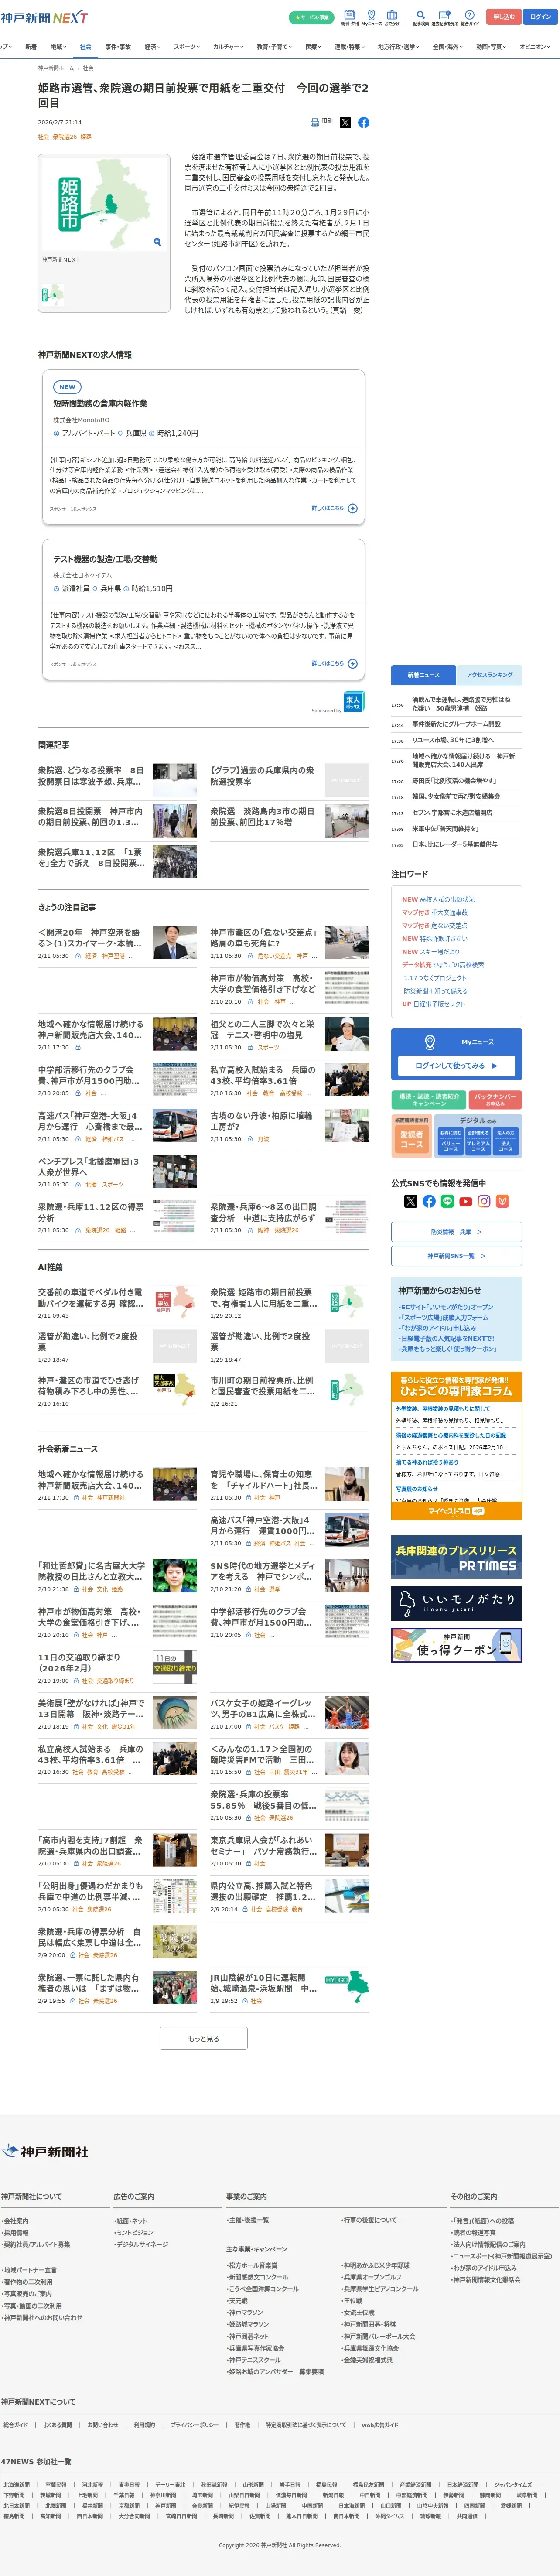Open the 兵庫関連のプレスリリース PR TIMES banner
The height and width of the screenshot is (2576, 560).
coord(456,1557)
